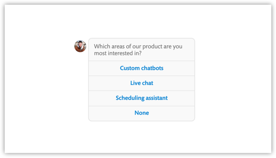Viewport: 276px width, 158px height.
Task: View the chat agent's avatar
Action: [80, 46]
